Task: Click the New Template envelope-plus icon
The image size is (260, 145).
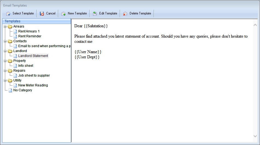Action: point(63,14)
